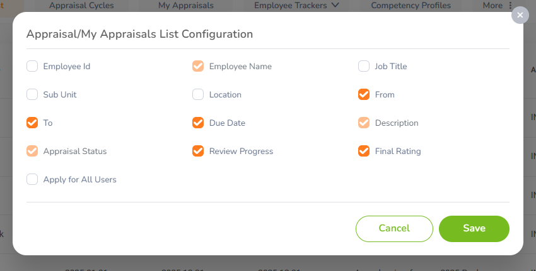Save the list configuration
Image resolution: width=536 pixels, height=271 pixels.
pos(474,229)
